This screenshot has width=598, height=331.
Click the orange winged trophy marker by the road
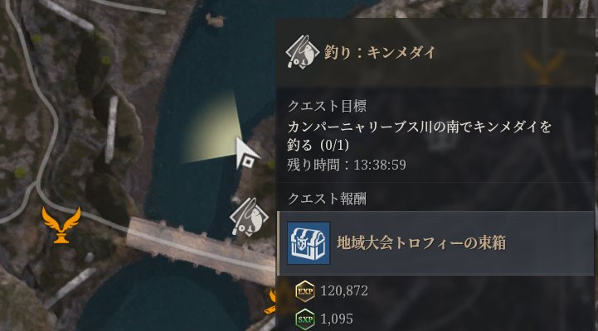(x=61, y=224)
